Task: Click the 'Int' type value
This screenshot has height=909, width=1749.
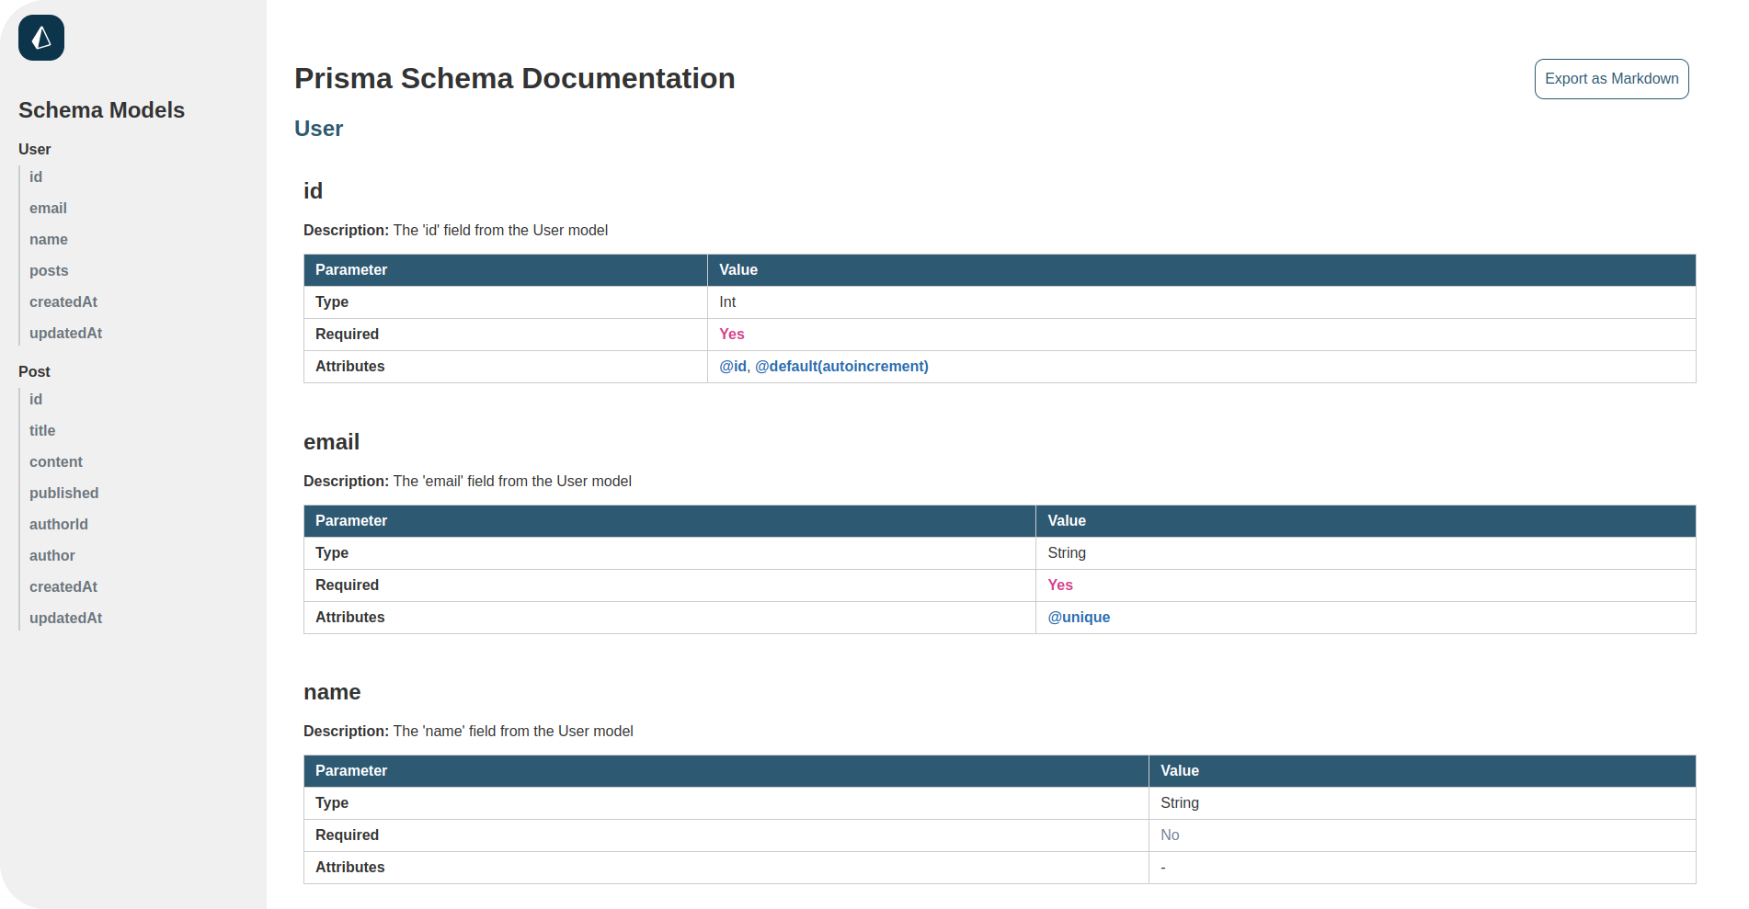Action: (727, 301)
